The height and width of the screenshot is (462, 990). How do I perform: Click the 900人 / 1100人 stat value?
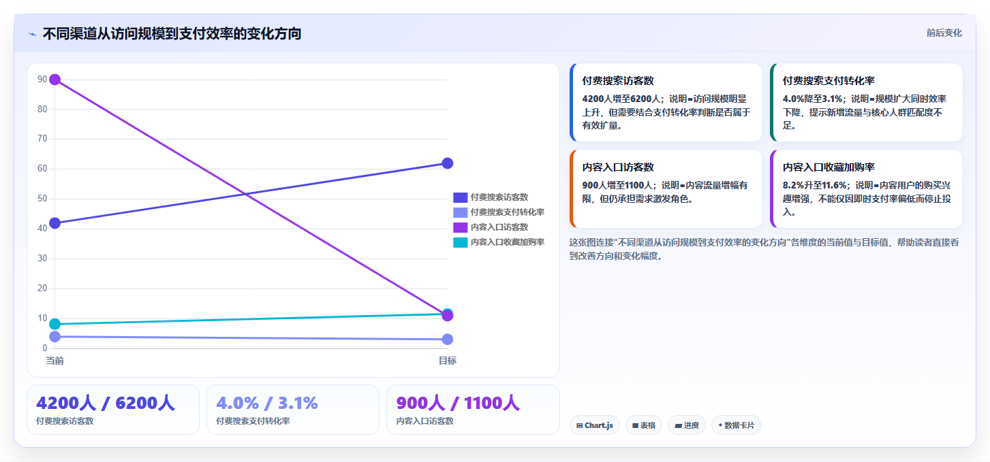[x=458, y=403]
